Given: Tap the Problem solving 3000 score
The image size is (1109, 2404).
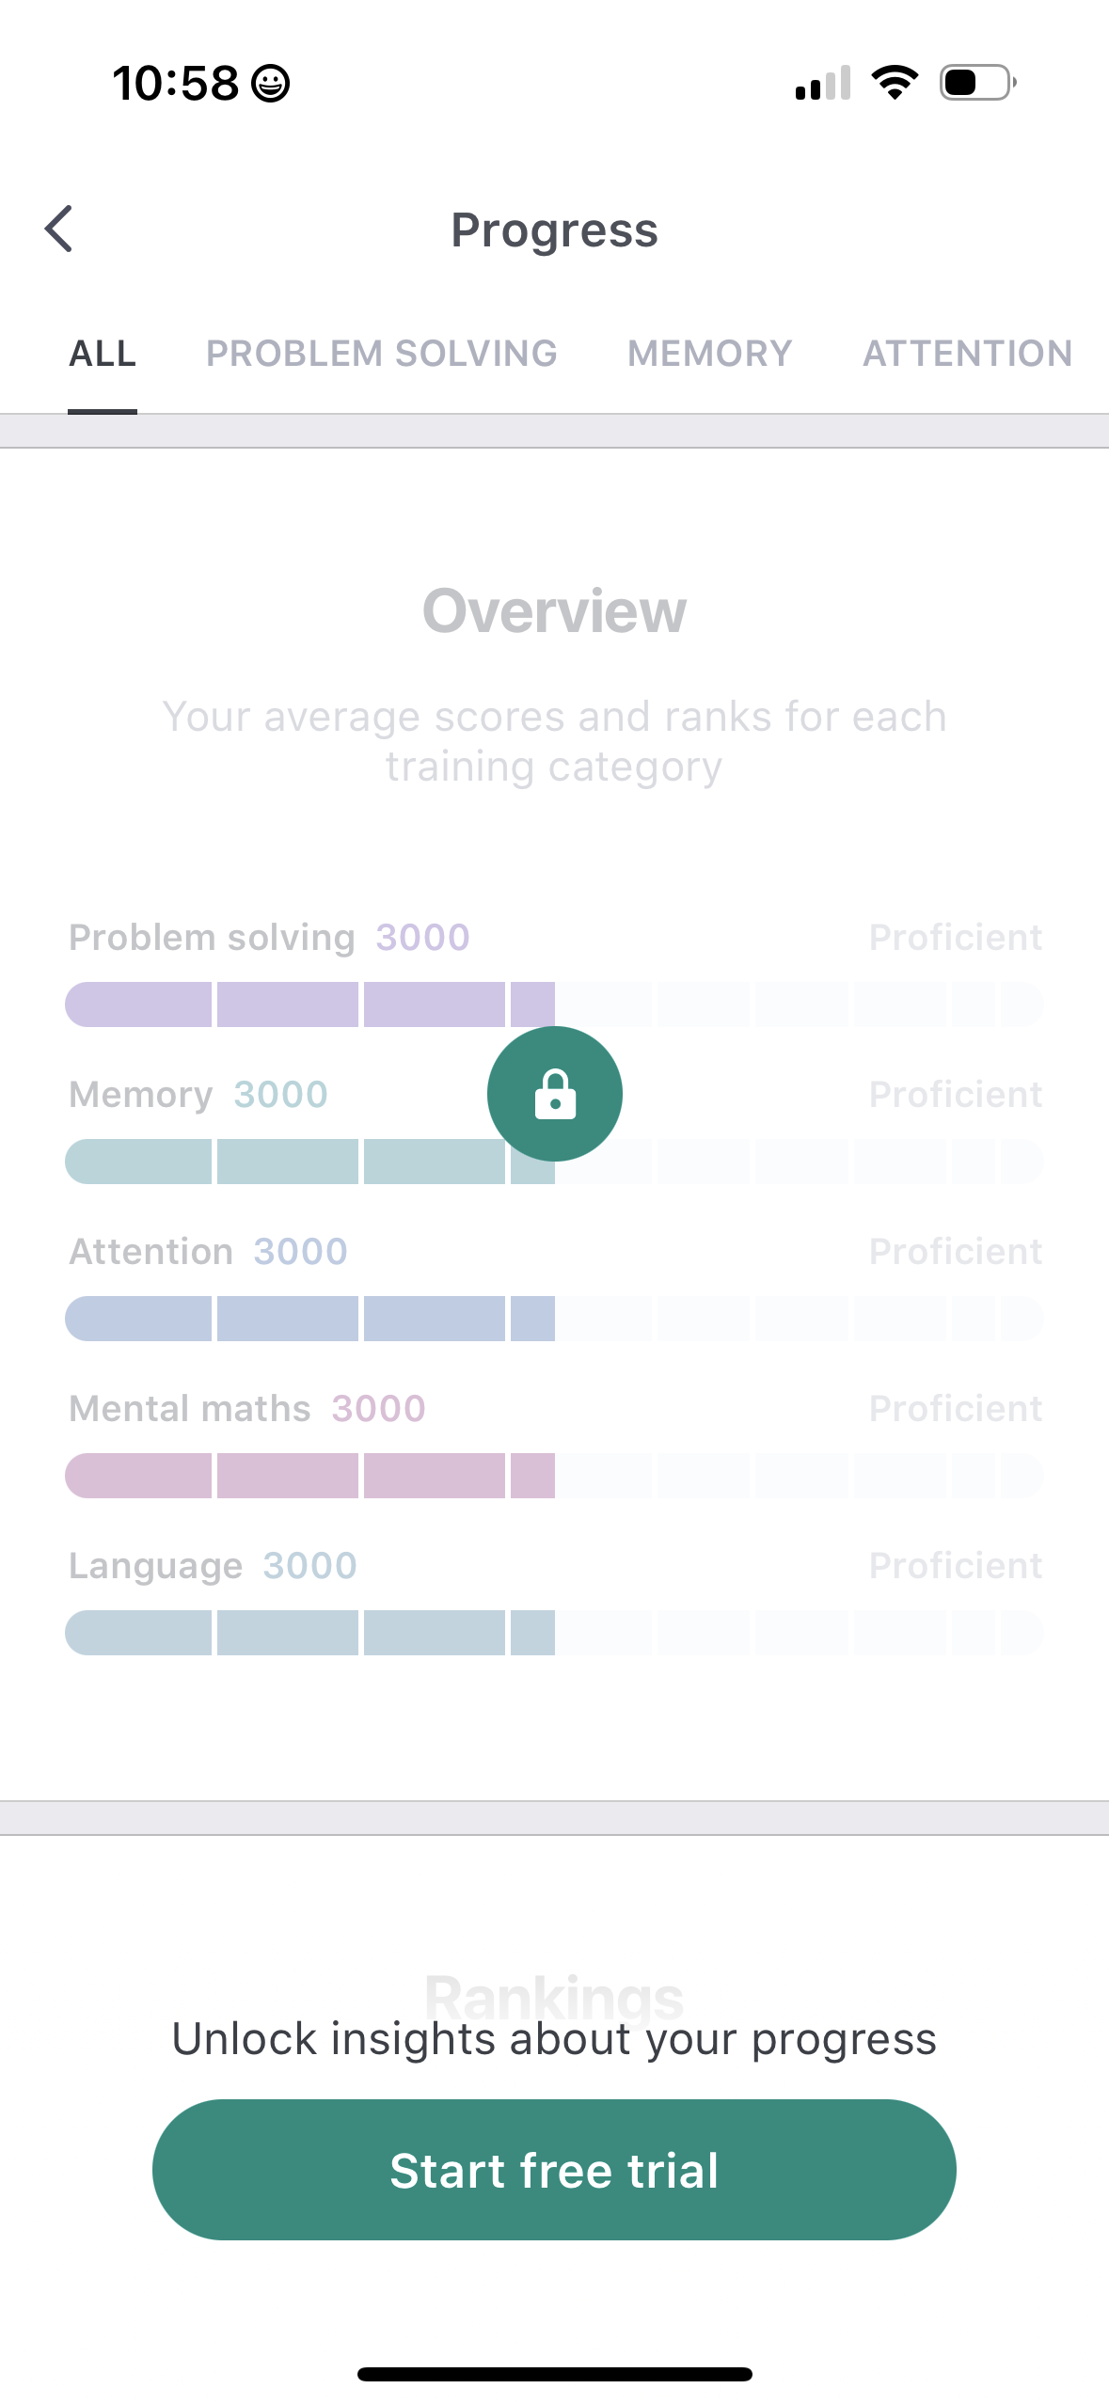Looking at the screenshot, I should [422, 938].
